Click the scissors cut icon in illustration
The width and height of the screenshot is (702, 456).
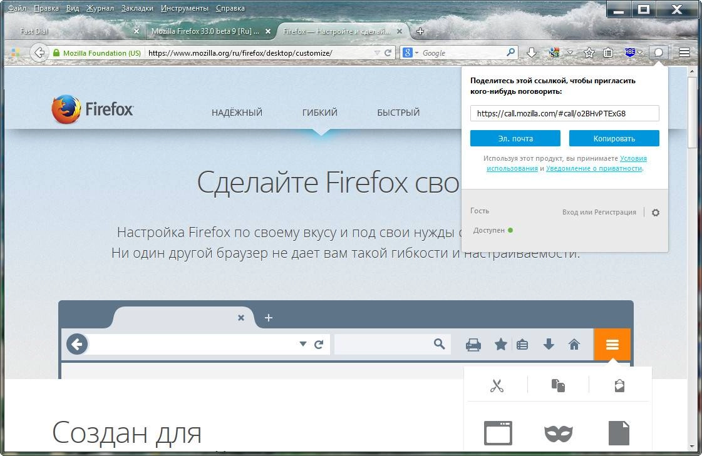tap(497, 385)
